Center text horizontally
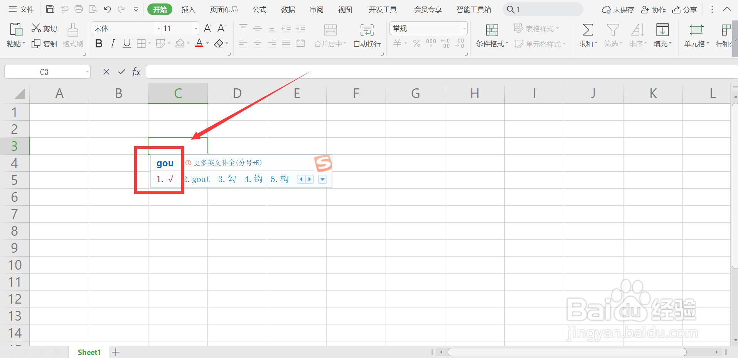This screenshot has height=358, width=738. point(258,44)
